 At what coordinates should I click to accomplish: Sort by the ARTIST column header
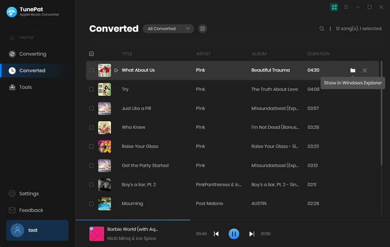[203, 54]
